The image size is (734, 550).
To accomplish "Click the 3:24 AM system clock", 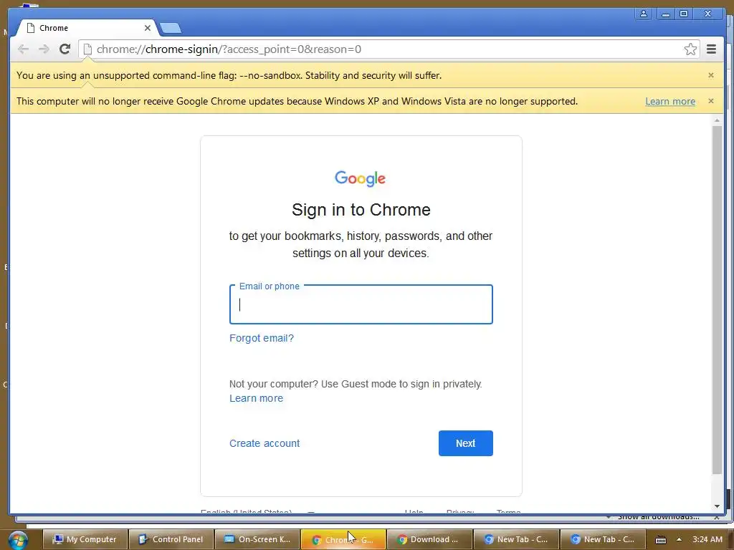I will coord(707,539).
